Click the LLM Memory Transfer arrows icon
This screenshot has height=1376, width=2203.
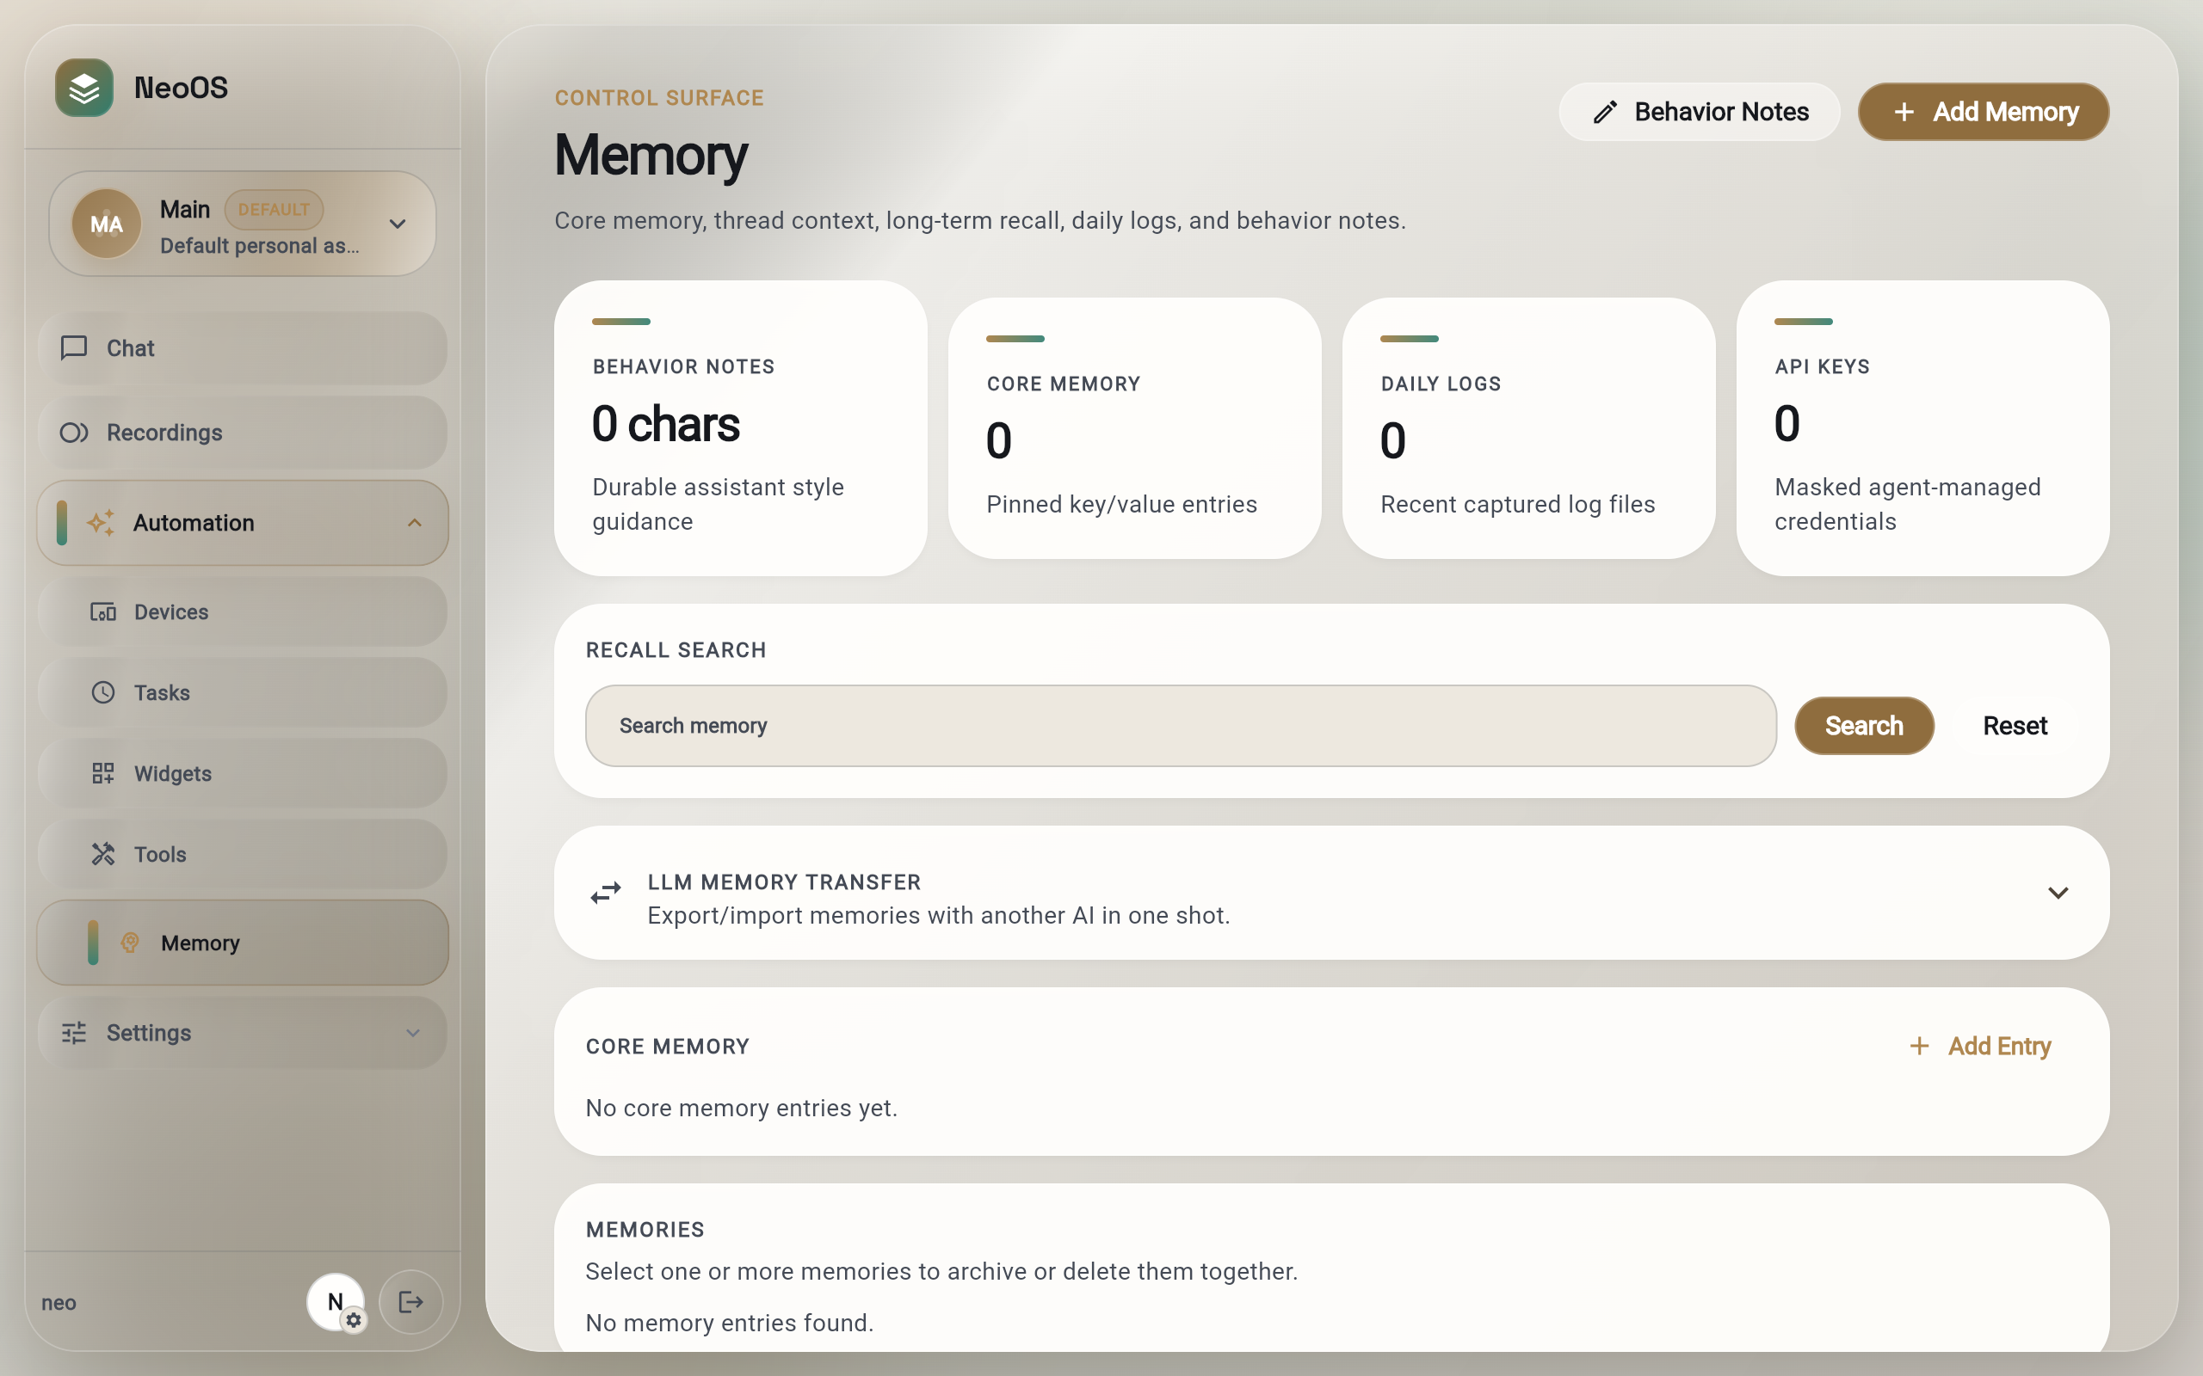coord(605,893)
